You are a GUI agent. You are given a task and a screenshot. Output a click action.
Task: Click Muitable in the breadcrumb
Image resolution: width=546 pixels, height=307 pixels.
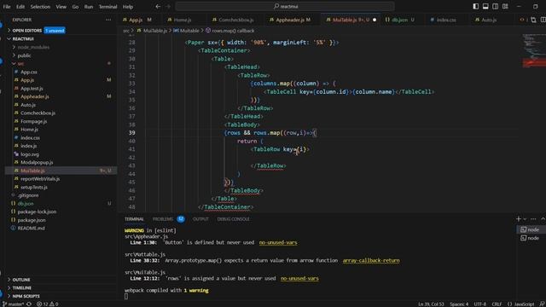click(x=189, y=31)
